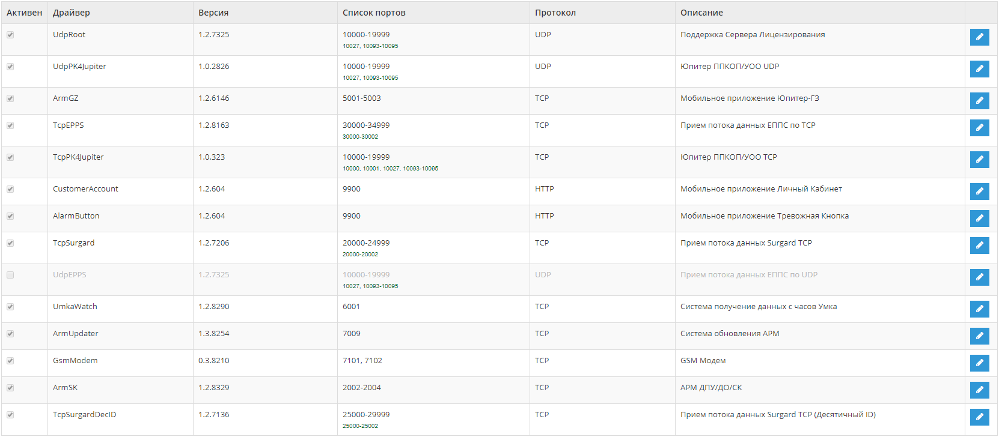Screen dimensions: 999x437
Task: Click the "Список портов" column header
Action: [374, 13]
